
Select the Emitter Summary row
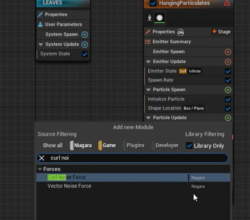click(x=189, y=42)
